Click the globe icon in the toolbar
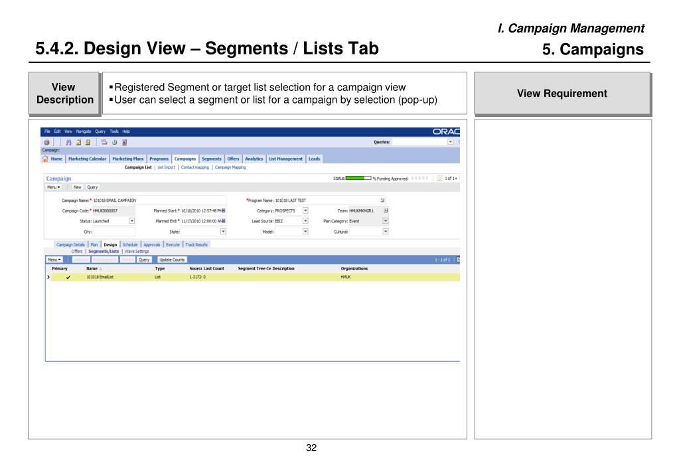 [46, 142]
